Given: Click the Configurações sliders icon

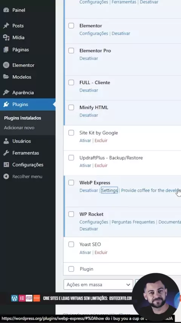Looking at the screenshot, I should click(6, 165).
